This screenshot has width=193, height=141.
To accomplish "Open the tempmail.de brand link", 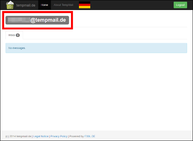I will [x=26, y=5].
